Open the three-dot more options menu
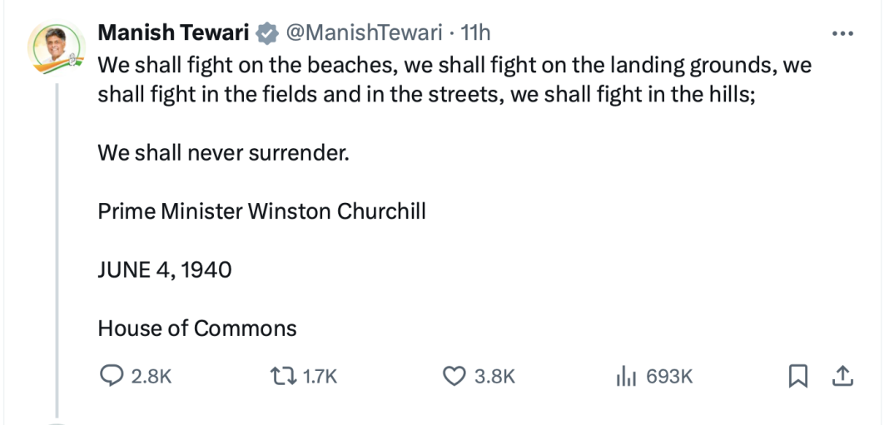Image resolution: width=889 pixels, height=425 pixels. coord(843,33)
